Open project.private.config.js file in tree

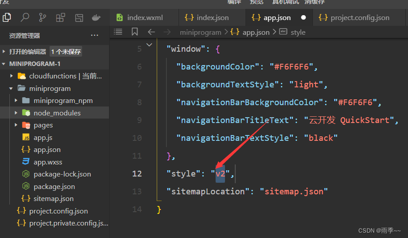point(69,223)
